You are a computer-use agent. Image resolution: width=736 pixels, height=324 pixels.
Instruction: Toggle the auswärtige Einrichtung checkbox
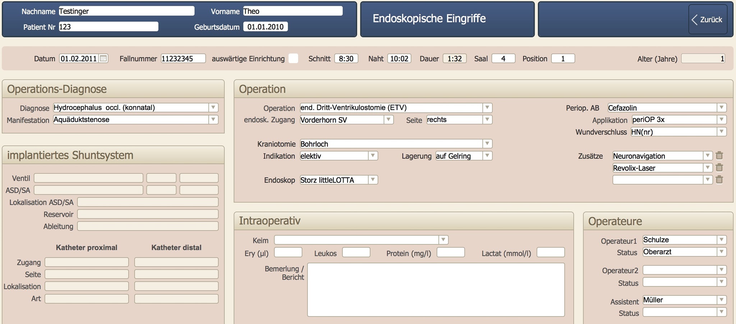pyautogui.click(x=293, y=58)
